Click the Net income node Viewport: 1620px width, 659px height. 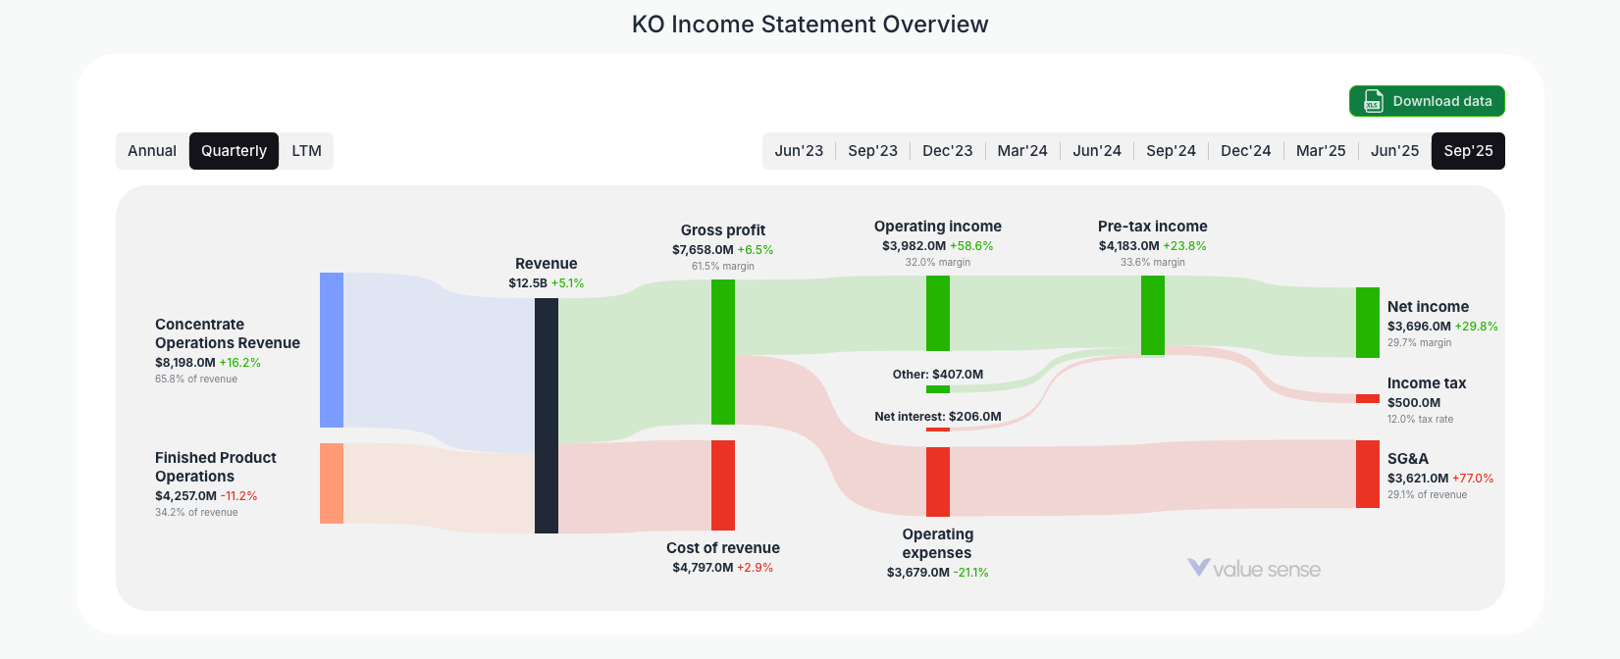[x=1366, y=323]
